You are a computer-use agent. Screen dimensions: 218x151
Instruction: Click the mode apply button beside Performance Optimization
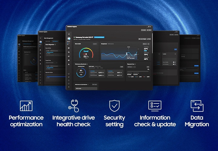tap(94, 85)
